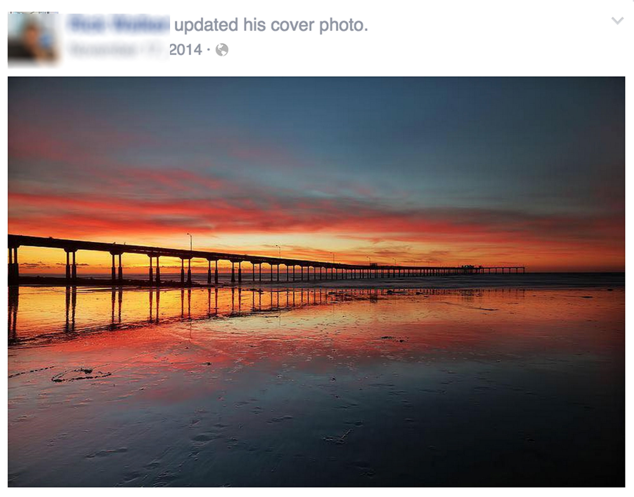This screenshot has height=497, width=634.
Task: Open the sunset pier cover photo
Action: [316, 282]
